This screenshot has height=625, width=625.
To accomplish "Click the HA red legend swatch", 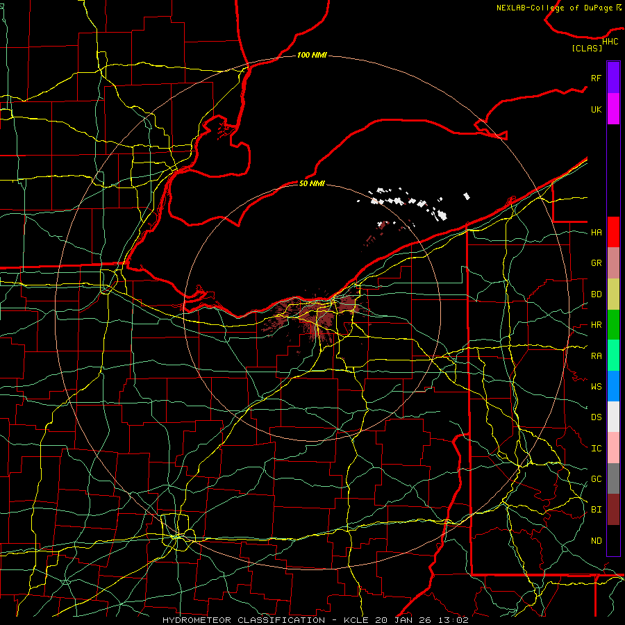I will pyautogui.click(x=613, y=232).
